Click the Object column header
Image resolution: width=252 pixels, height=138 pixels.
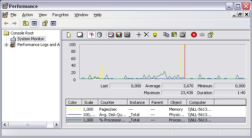[x=178, y=102]
